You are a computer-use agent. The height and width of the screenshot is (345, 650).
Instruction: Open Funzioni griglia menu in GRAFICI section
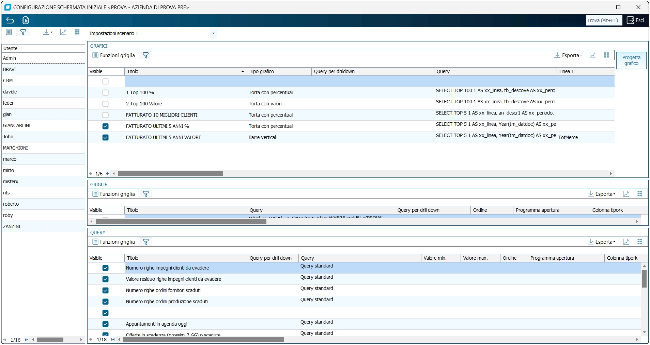(114, 55)
